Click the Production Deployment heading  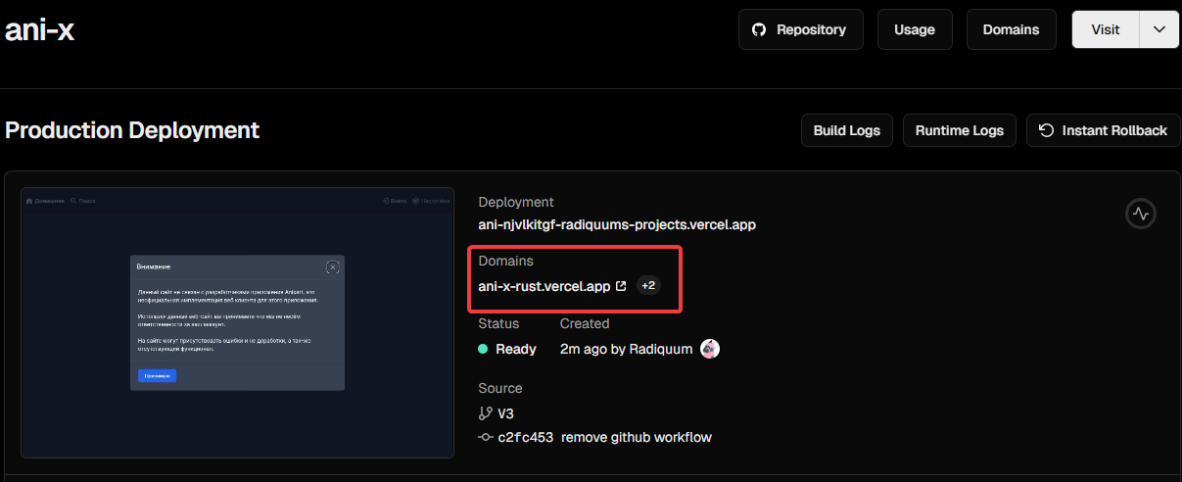[x=132, y=130]
